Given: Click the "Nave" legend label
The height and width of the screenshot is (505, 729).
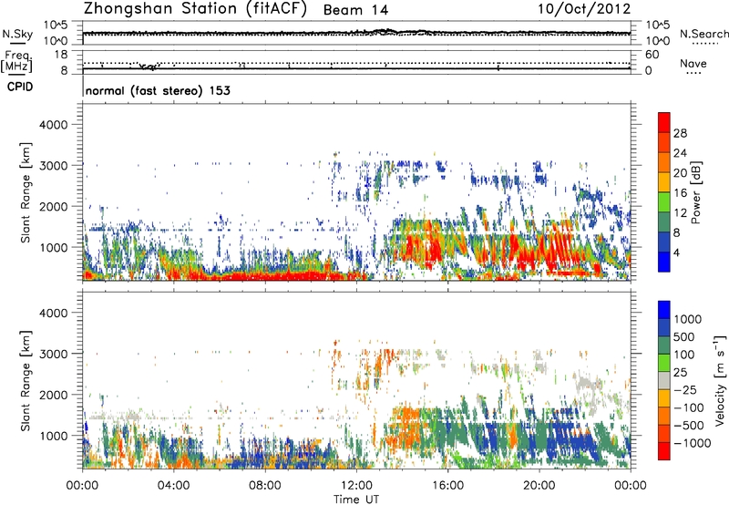Looking at the screenshot, I should pyautogui.click(x=693, y=63).
